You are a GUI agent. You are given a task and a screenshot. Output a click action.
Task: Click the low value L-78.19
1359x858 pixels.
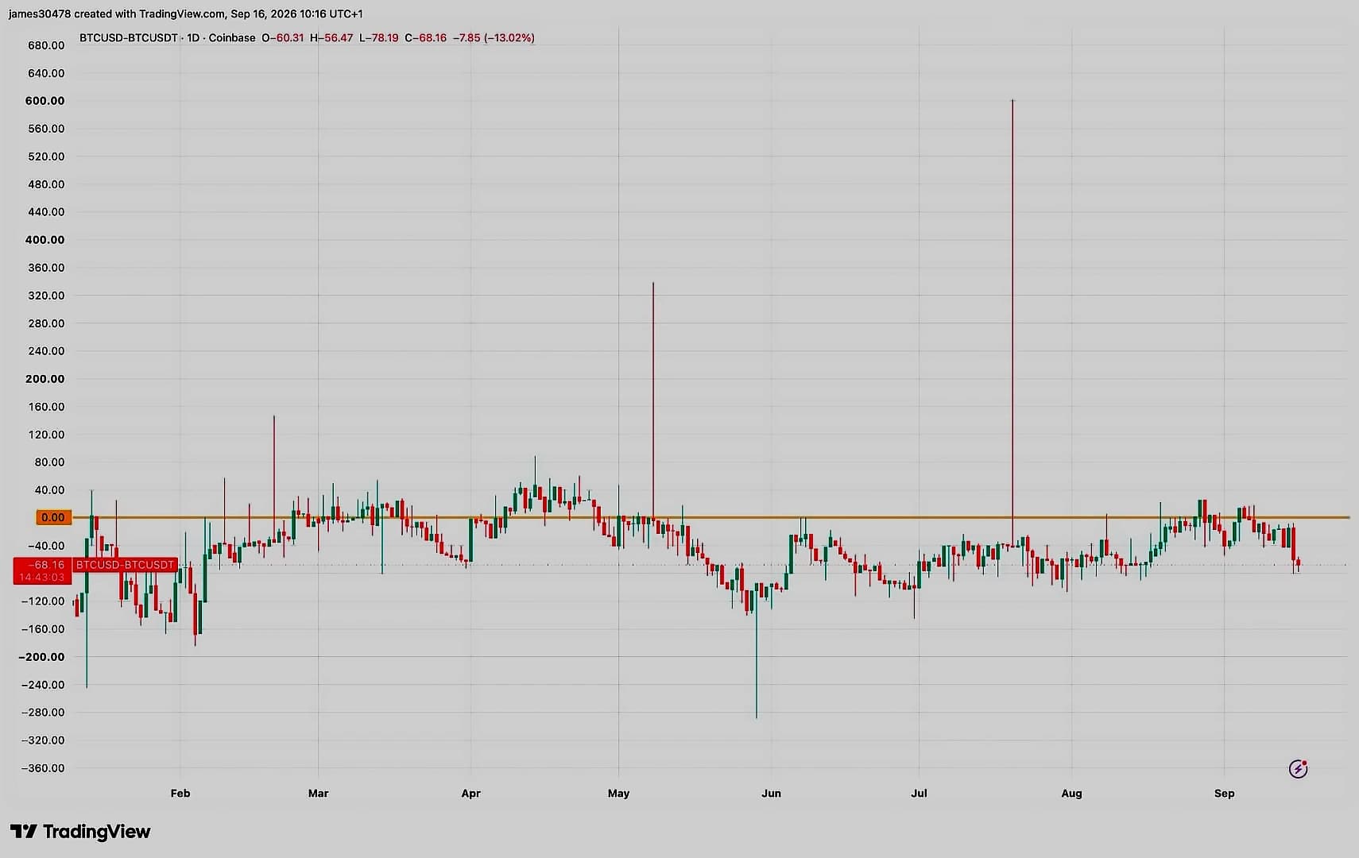pyautogui.click(x=379, y=37)
